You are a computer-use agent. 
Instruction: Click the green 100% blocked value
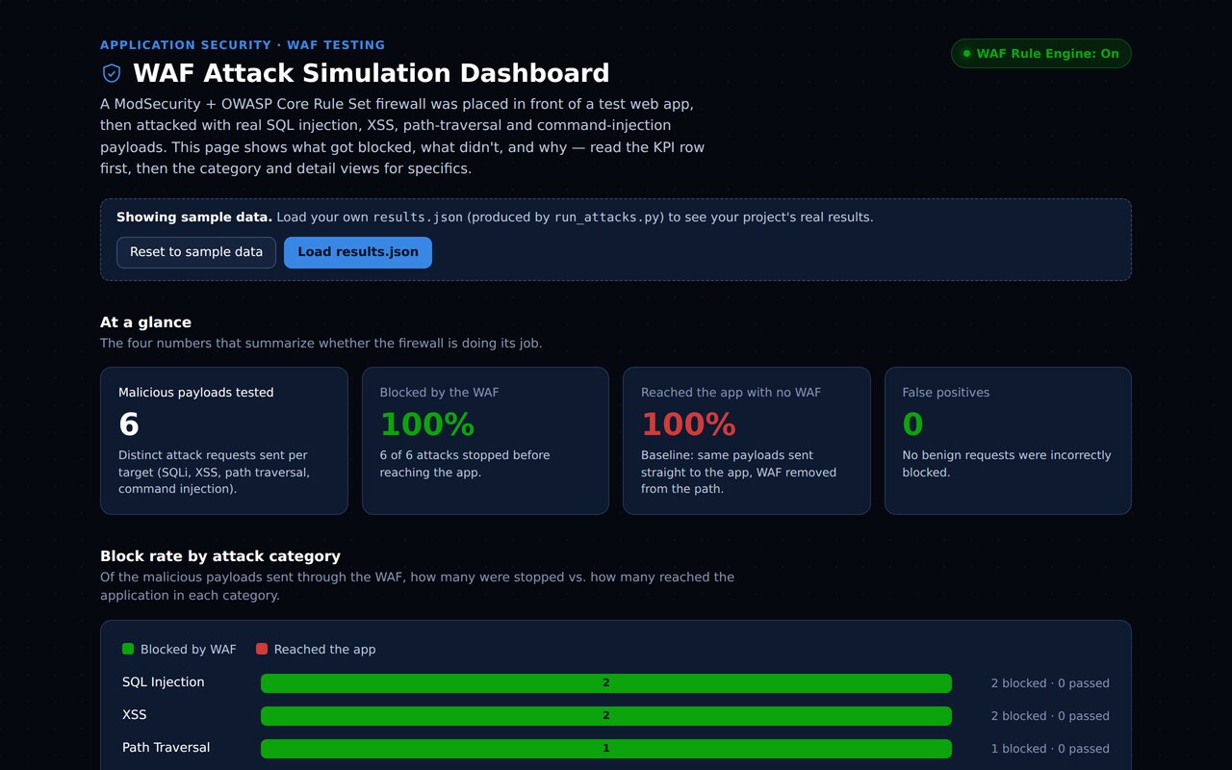427,424
